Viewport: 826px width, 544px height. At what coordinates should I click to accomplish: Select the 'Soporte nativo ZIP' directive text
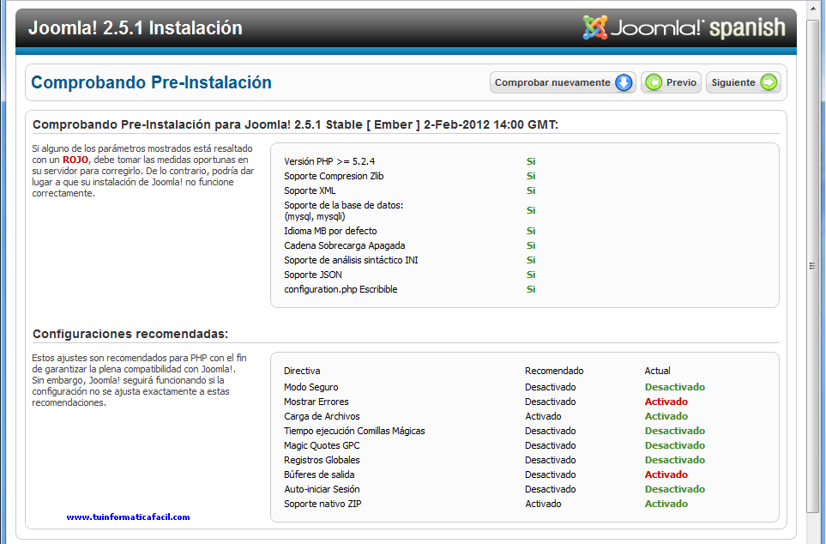point(323,504)
